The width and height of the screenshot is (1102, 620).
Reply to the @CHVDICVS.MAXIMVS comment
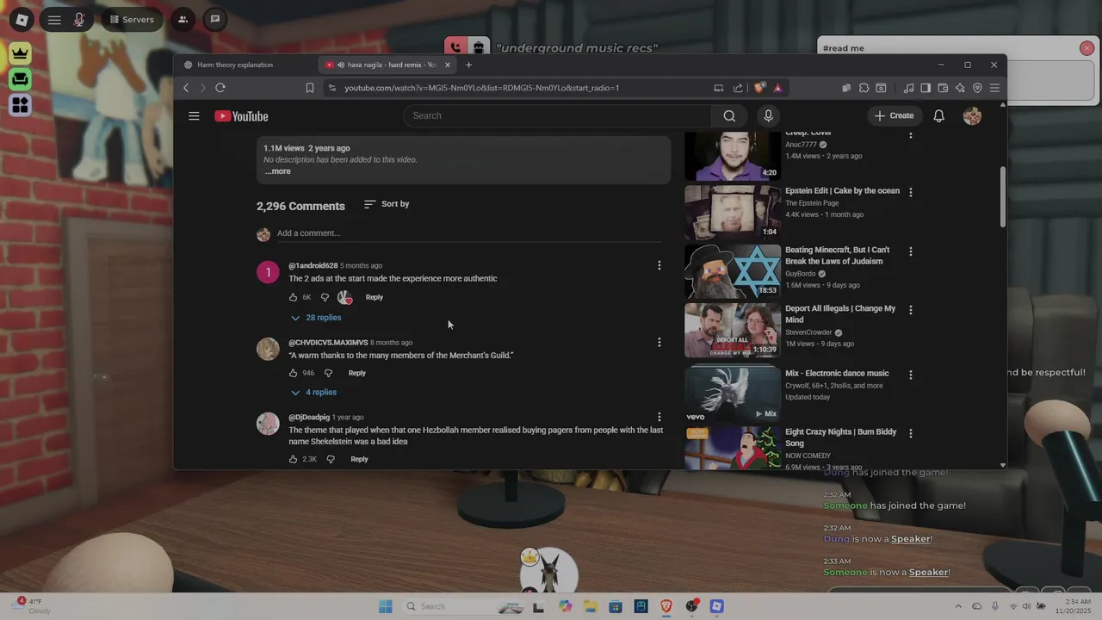[356, 373]
